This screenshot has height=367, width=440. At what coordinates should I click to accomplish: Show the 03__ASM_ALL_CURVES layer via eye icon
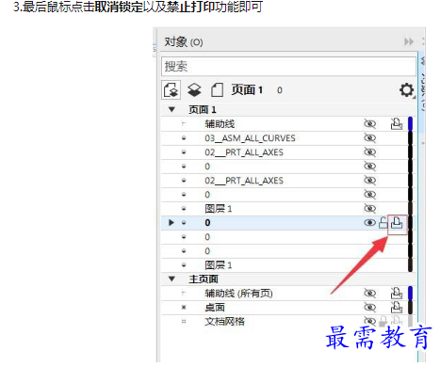pyautogui.click(x=369, y=138)
